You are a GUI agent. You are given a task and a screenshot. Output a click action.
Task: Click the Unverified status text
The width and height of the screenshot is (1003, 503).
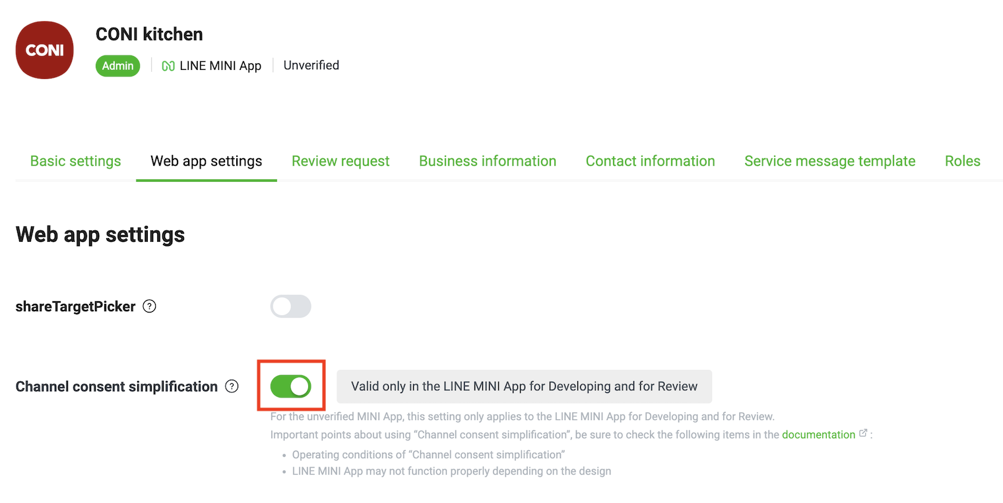click(x=311, y=65)
